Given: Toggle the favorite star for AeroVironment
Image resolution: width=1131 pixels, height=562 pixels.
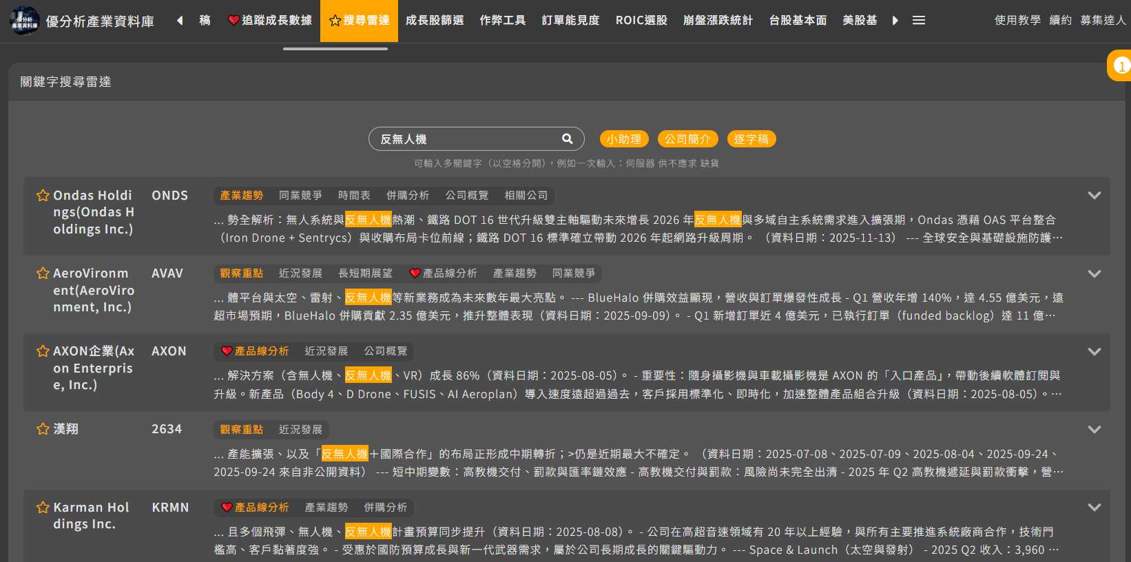Looking at the screenshot, I should coord(43,273).
